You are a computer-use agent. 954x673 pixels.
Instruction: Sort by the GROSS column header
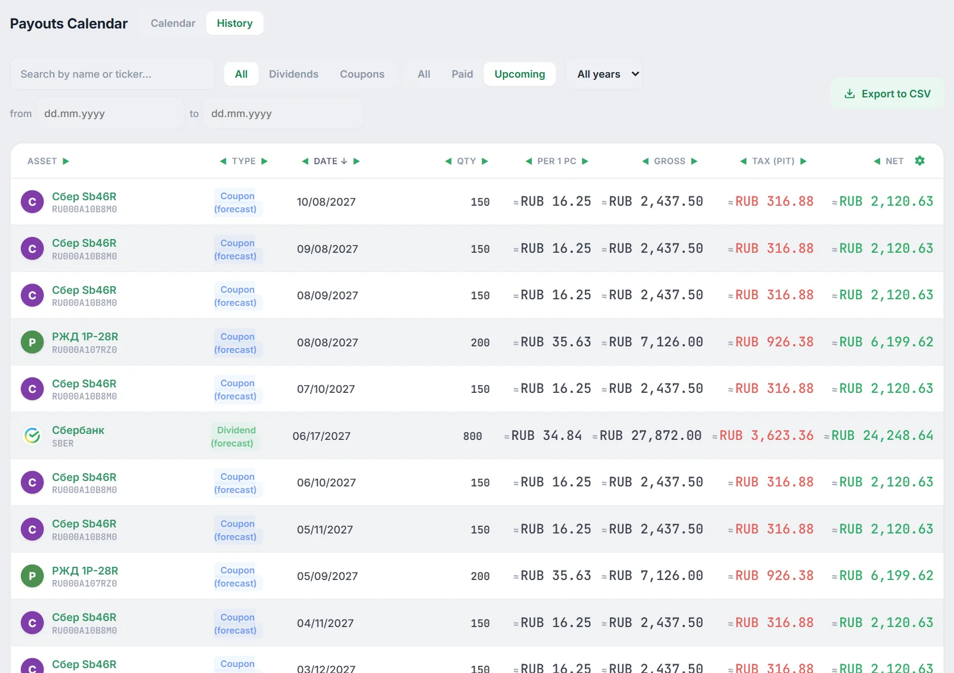point(670,161)
